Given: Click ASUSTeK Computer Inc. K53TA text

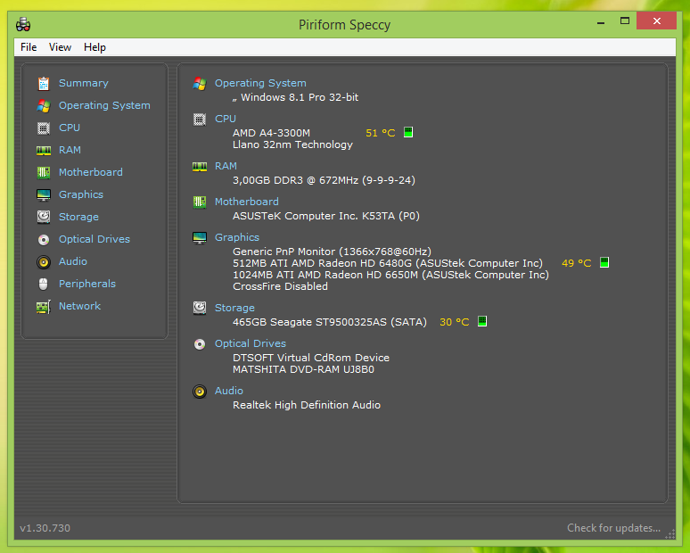Looking at the screenshot, I should [326, 216].
